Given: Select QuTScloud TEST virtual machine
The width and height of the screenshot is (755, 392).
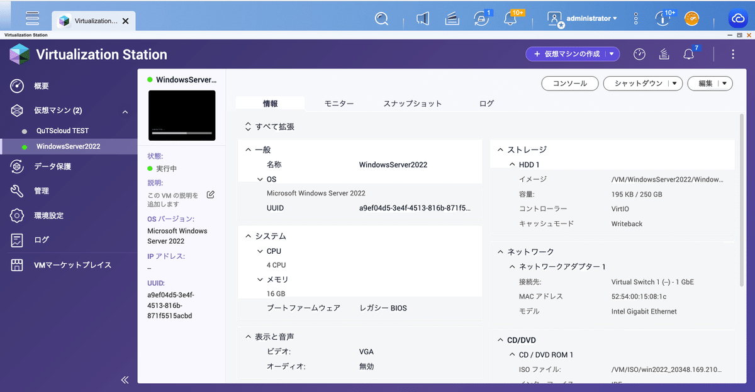Looking at the screenshot, I should (x=62, y=131).
